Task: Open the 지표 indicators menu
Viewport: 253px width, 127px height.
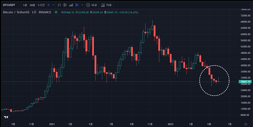Action: 106,5
